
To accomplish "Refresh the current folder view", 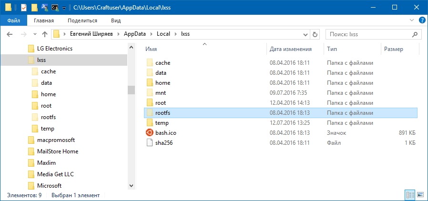I will pyautogui.click(x=315, y=34).
